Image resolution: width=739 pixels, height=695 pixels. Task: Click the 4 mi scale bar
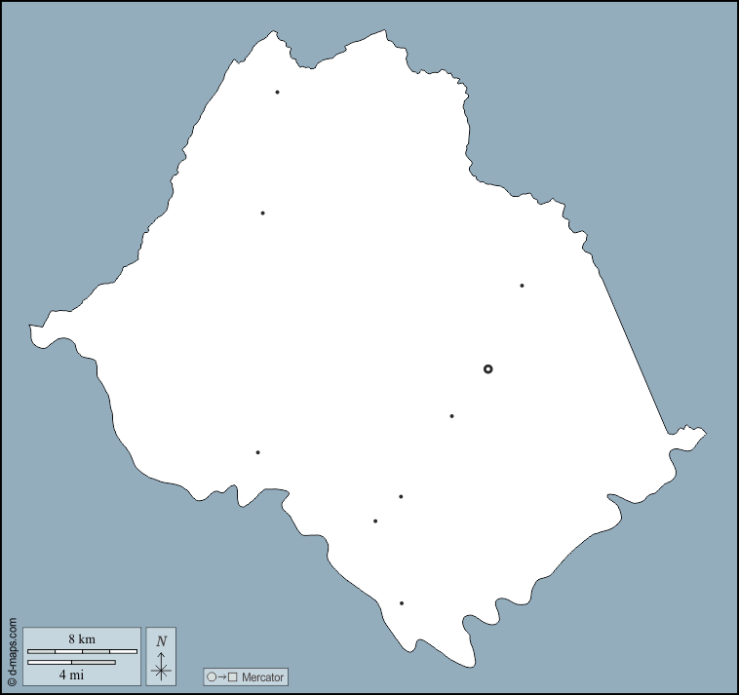(71, 663)
